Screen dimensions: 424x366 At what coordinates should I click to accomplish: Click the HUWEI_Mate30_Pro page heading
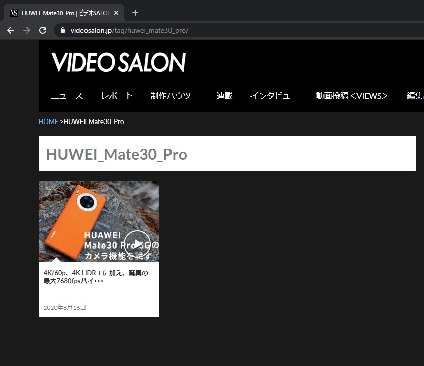117,155
